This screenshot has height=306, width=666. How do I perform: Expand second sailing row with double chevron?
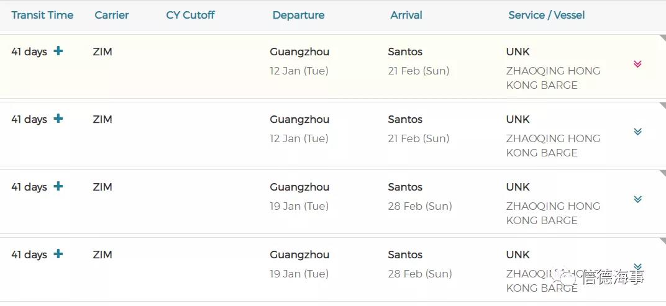pyautogui.click(x=637, y=132)
